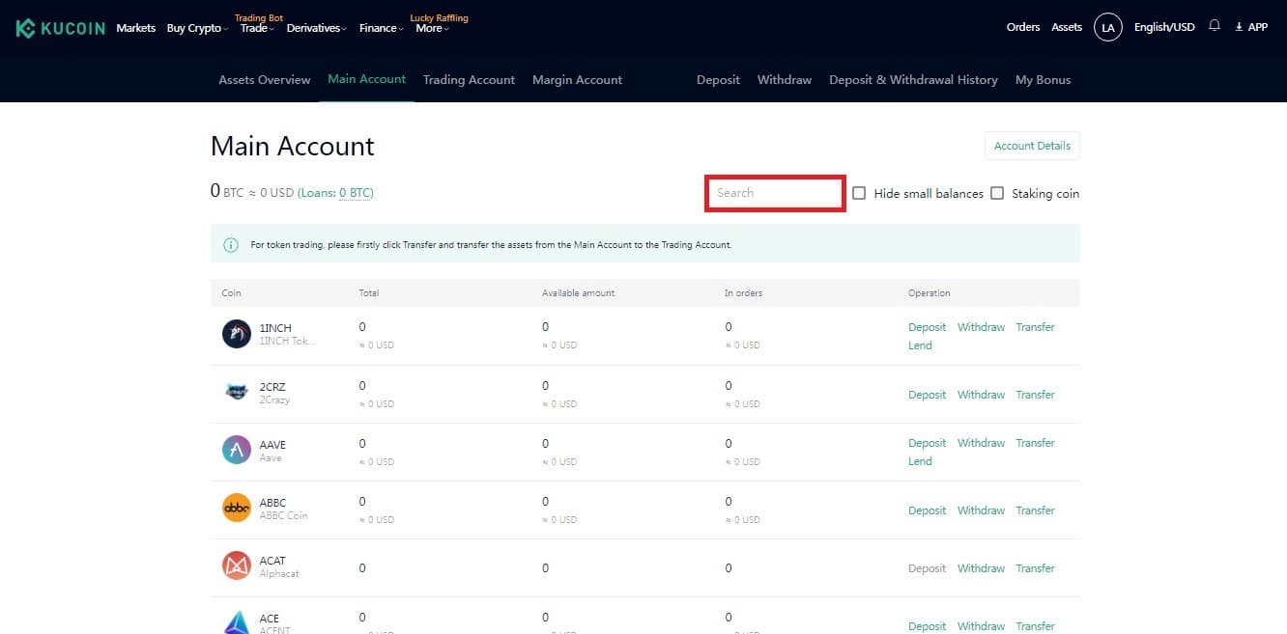
Task: Click the Total column header
Action: (x=368, y=293)
